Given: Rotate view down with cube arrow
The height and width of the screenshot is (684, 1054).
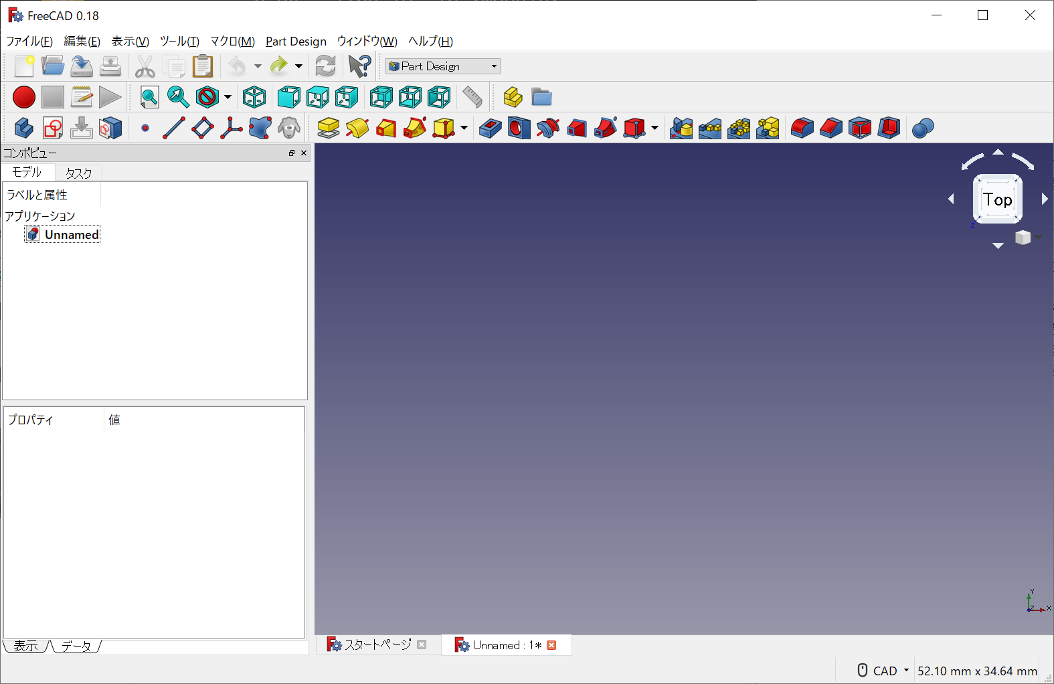Looking at the screenshot, I should click(x=998, y=246).
